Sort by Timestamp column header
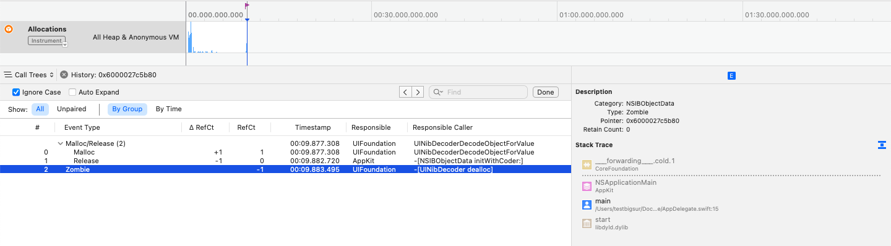The width and height of the screenshot is (891, 246). pyautogui.click(x=312, y=127)
